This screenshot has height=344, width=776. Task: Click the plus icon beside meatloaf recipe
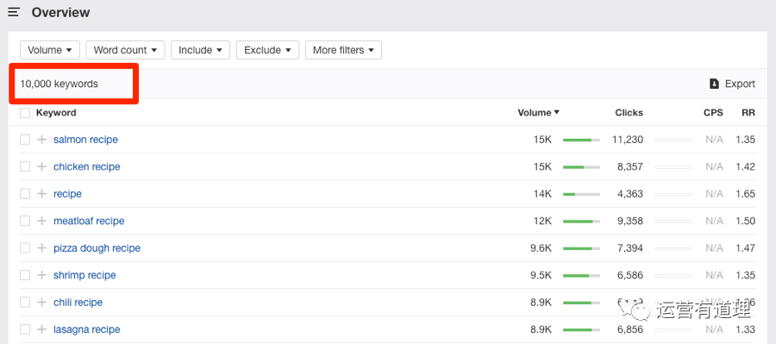(42, 221)
